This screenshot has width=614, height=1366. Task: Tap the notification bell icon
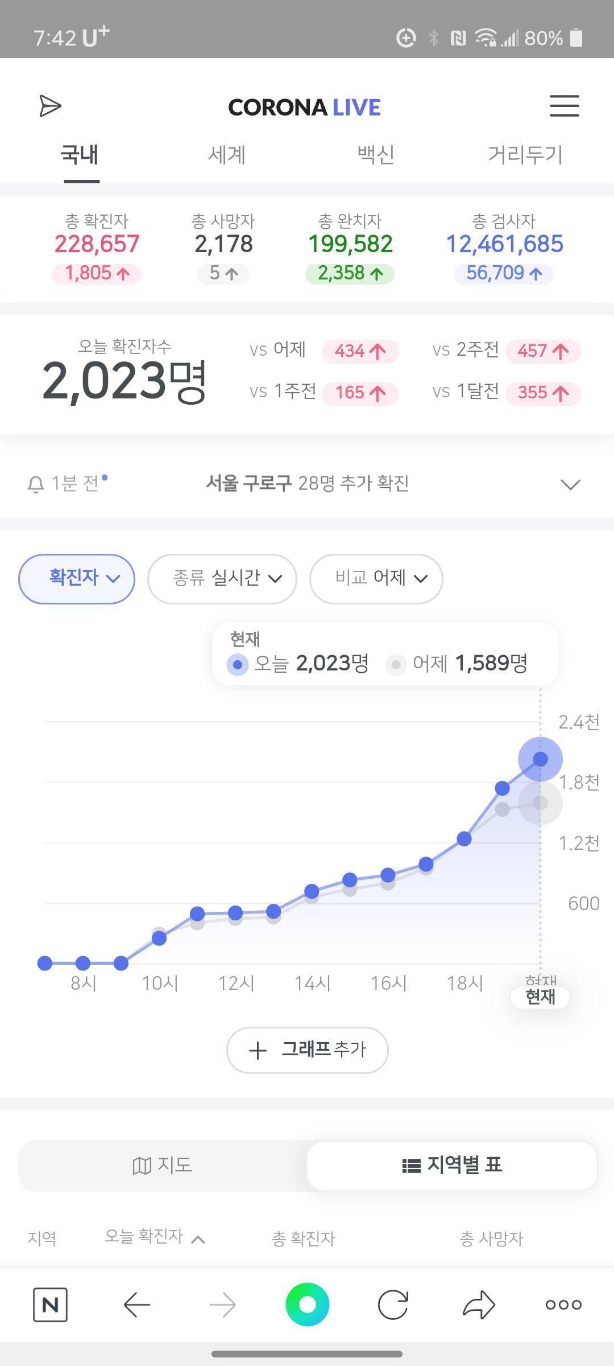36,485
